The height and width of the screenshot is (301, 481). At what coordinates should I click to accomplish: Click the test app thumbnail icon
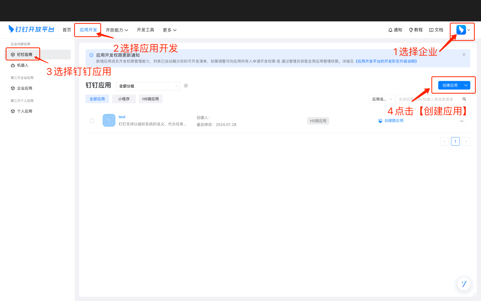coord(109,120)
